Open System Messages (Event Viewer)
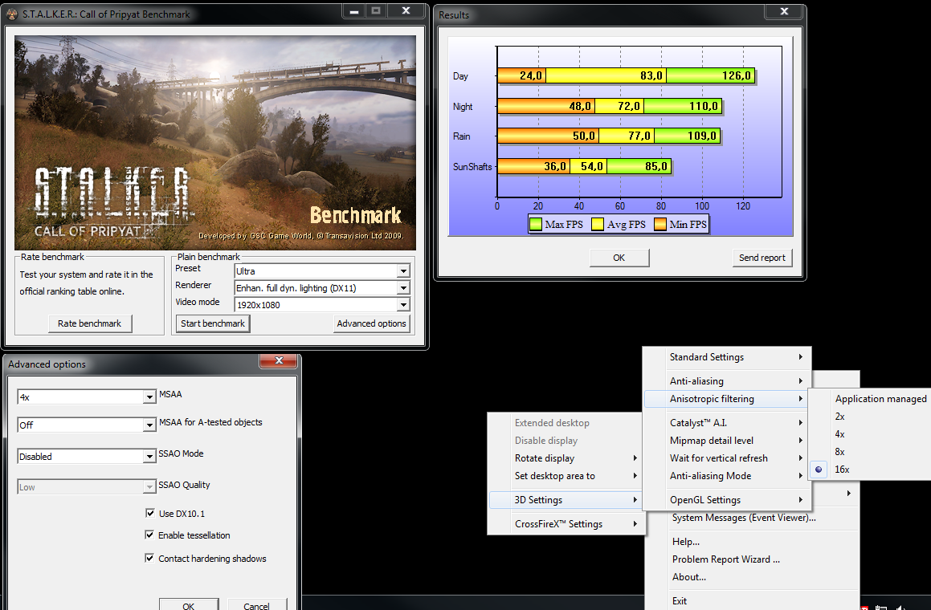931x610 pixels. [x=752, y=518]
